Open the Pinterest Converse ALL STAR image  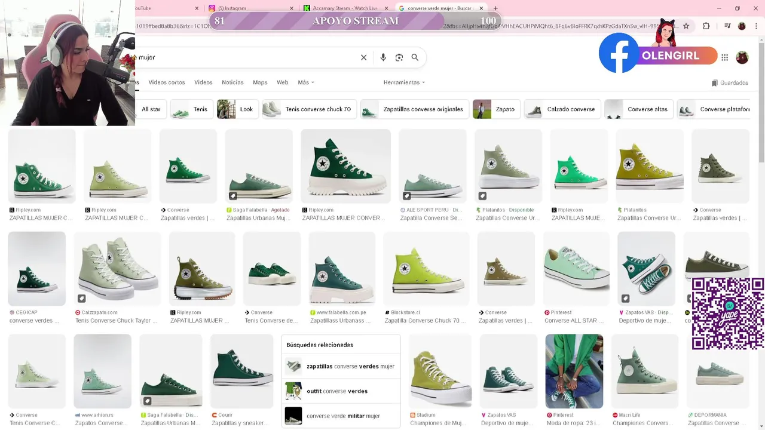576,269
